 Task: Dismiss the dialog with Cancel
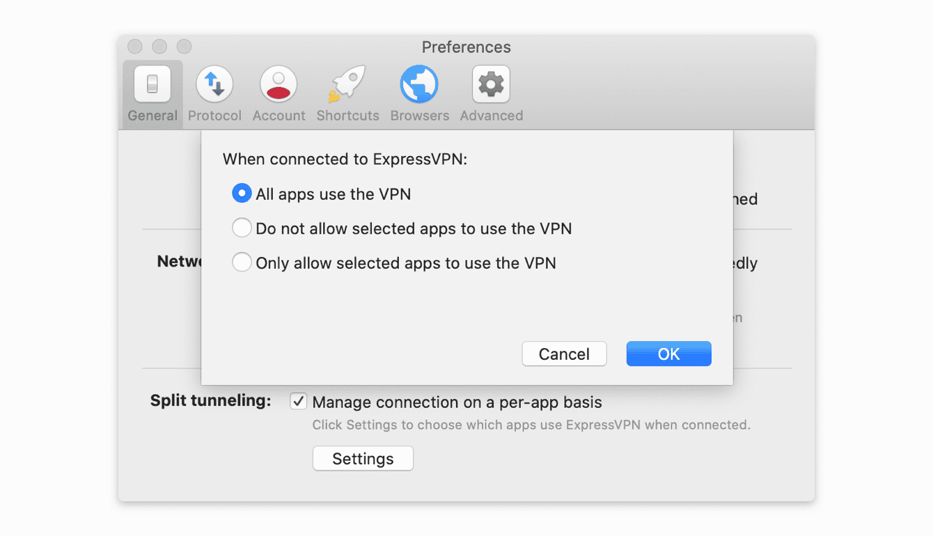(x=564, y=354)
